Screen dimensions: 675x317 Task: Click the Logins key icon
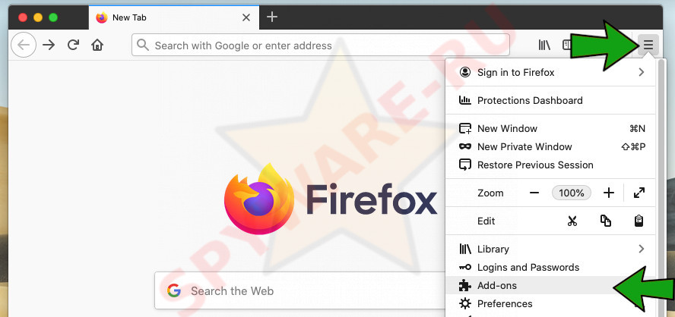[465, 267]
